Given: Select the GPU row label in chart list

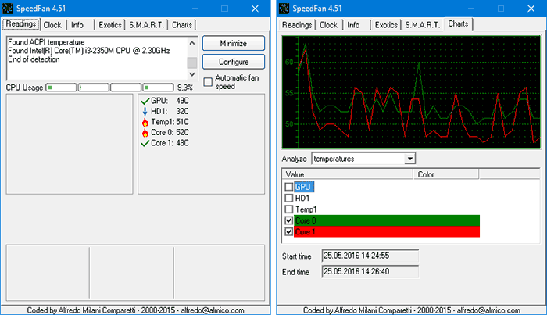Looking at the screenshot, I should click(x=303, y=187).
